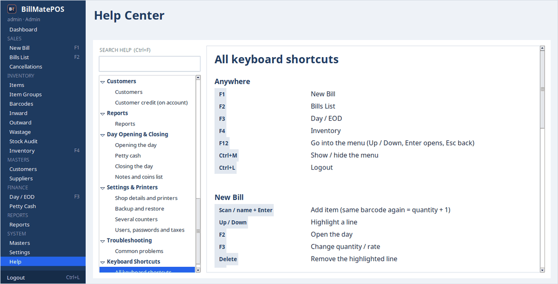
Task: Click the help content scrollbar thumb
Action: tap(542, 89)
